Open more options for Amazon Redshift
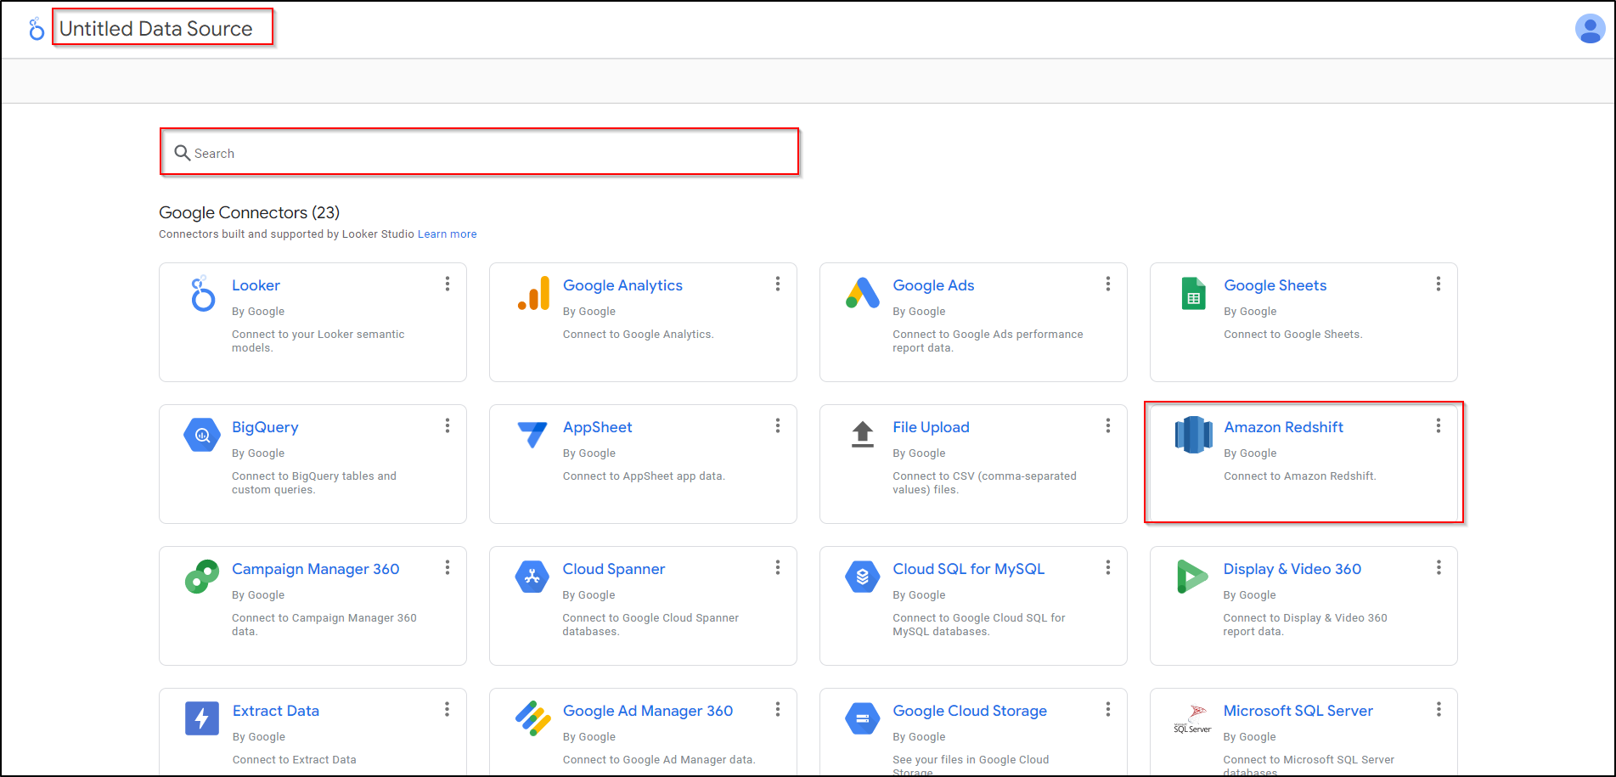The width and height of the screenshot is (1616, 777). (x=1439, y=426)
